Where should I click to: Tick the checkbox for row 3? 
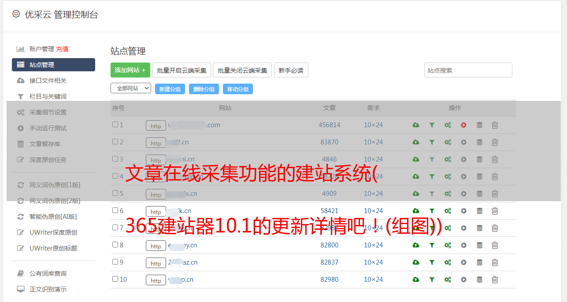click(115, 159)
